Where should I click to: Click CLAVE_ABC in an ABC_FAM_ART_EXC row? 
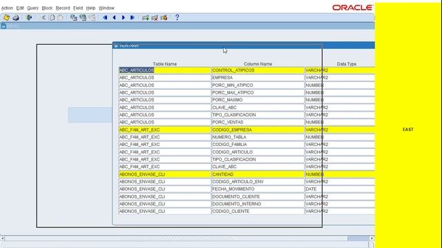pyautogui.click(x=258, y=167)
